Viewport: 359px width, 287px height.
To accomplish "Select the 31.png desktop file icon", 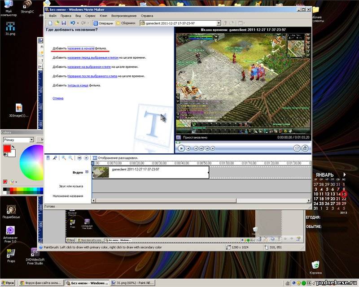I will [10, 28].
